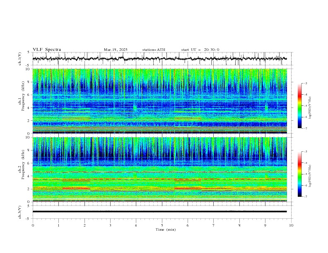
Task: Click the time axis tick label "6"
Action: coord(188,225)
